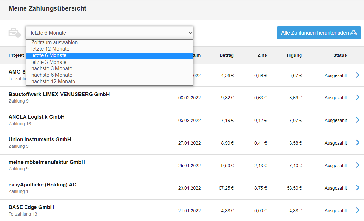This screenshot has width=364, height=221.
Task: Click chevron for meine möbelmanufaktur GmbH row
Action: point(357,165)
